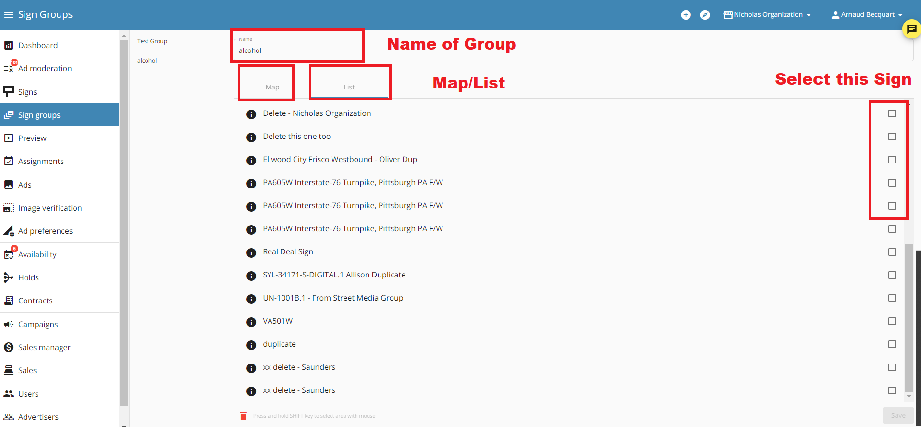Select the Test Group sign group
This screenshot has width=921, height=427.
[x=152, y=41]
